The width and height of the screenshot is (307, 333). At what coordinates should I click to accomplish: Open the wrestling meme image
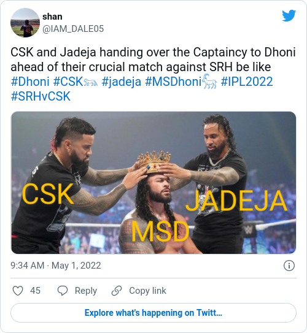153,183
